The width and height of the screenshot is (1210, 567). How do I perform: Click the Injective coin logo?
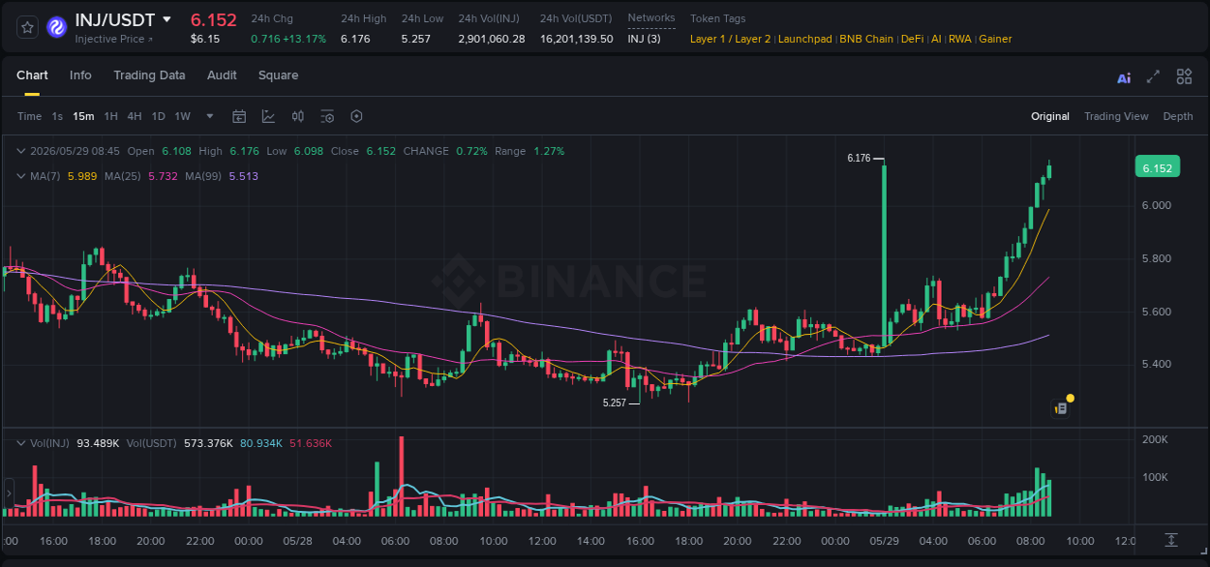57,27
